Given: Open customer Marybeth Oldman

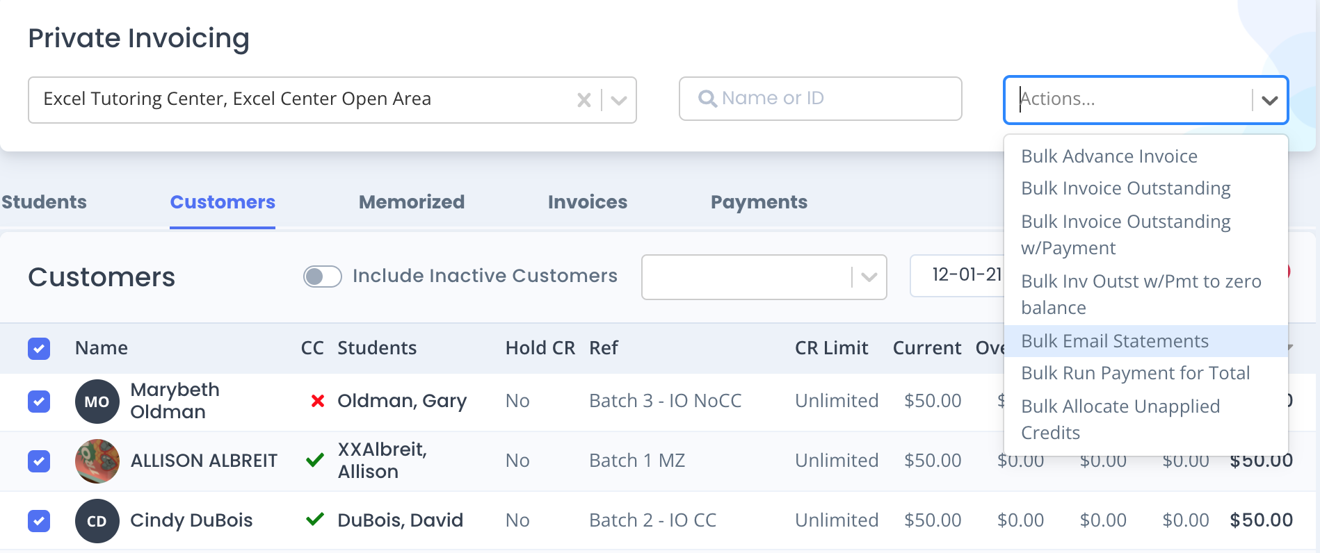Looking at the screenshot, I should (175, 401).
